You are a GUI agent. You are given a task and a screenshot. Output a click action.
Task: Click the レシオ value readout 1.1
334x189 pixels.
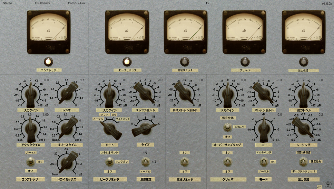tap(82, 80)
